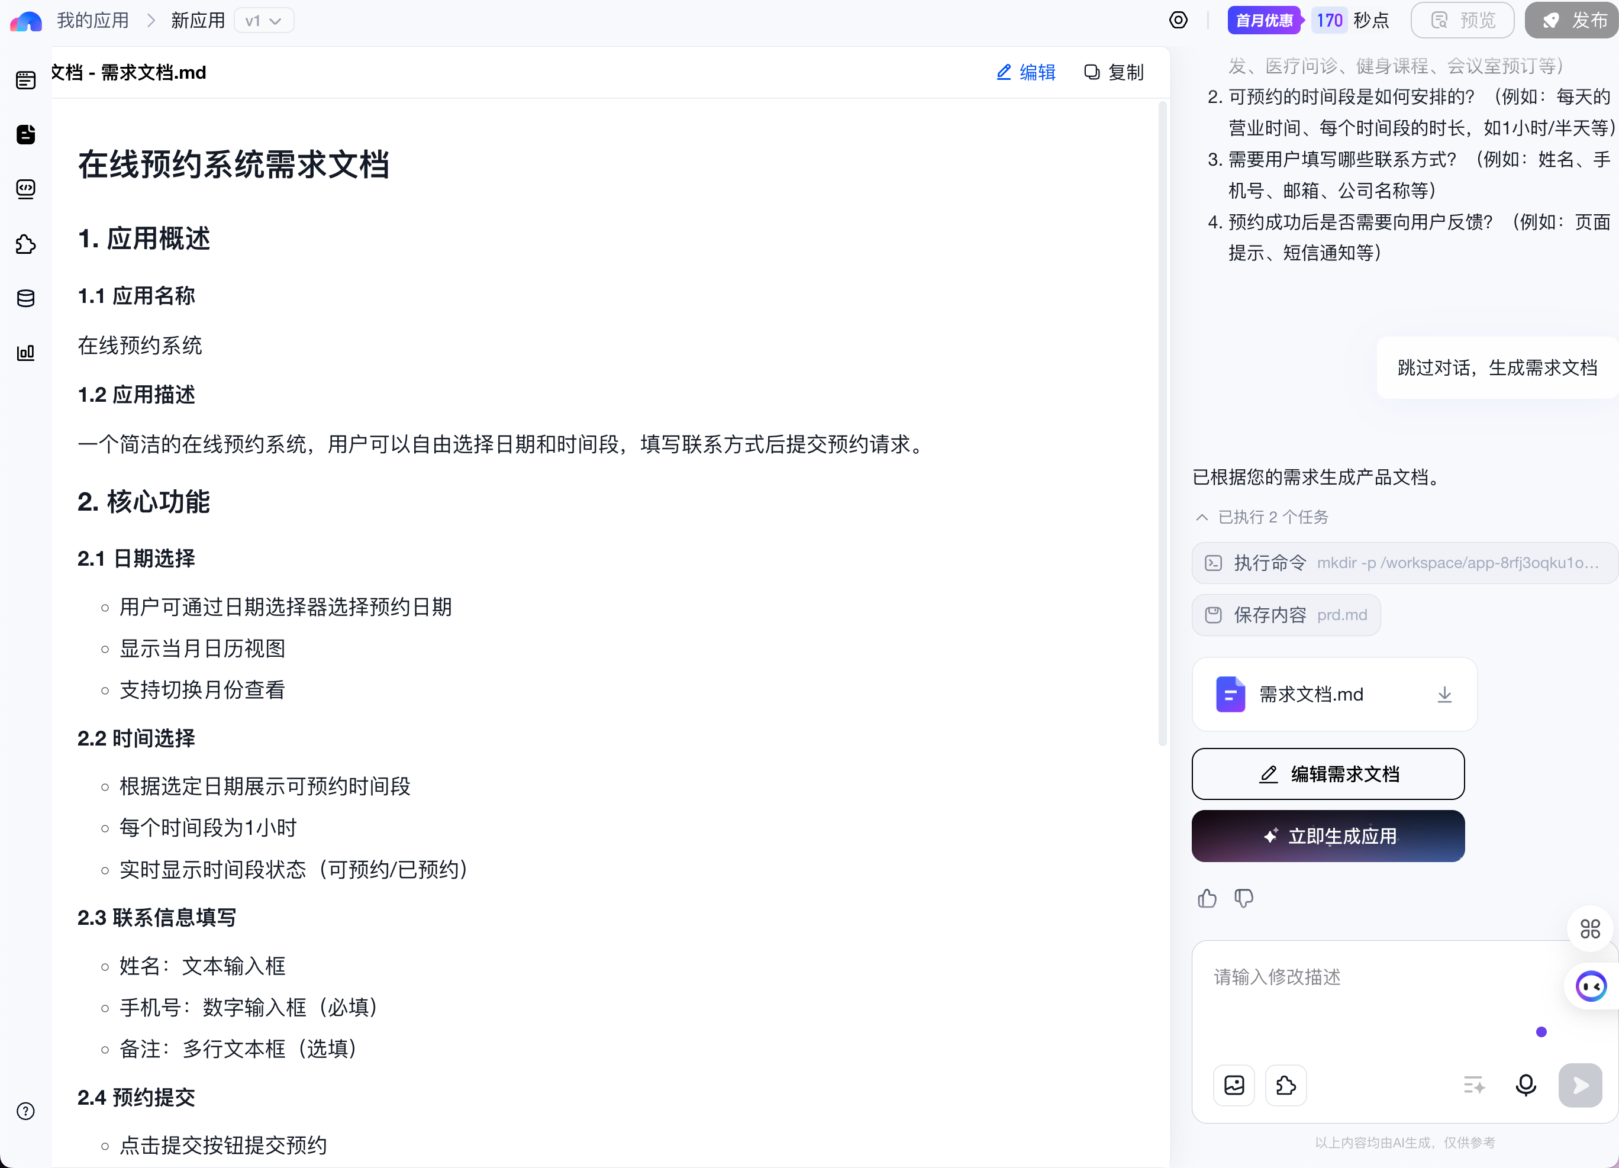Open the plugin puzzle icon in sidebar
Viewport: 1619px width, 1168px height.
tap(25, 244)
